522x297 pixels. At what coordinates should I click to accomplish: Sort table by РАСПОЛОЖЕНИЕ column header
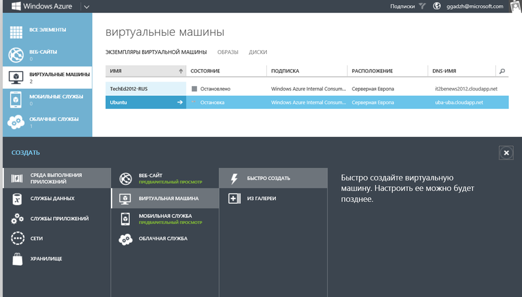pos(372,71)
